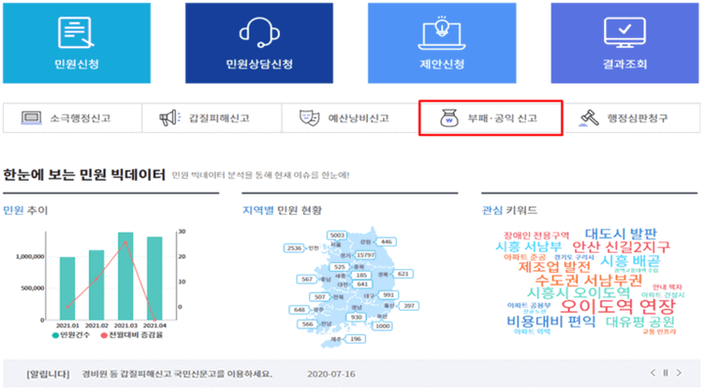The image size is (704, 391).
Task: Click the map value 397
Action: point(409,306)
